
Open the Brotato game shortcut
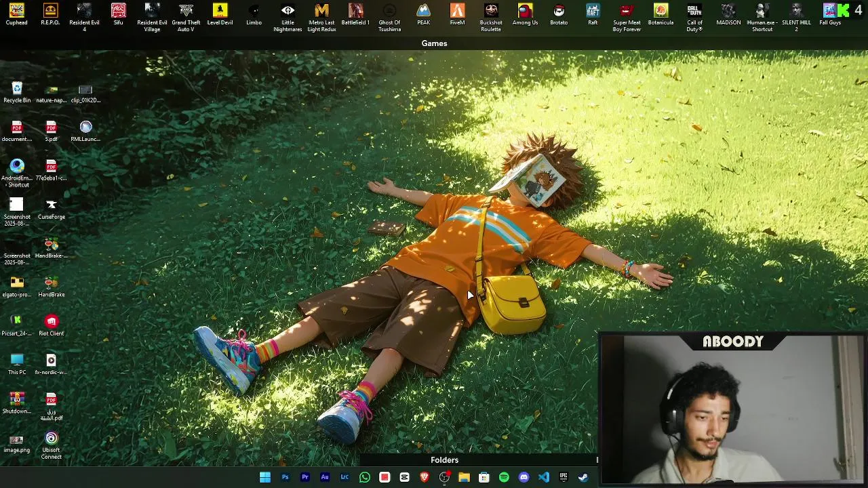tap(559, 14)
